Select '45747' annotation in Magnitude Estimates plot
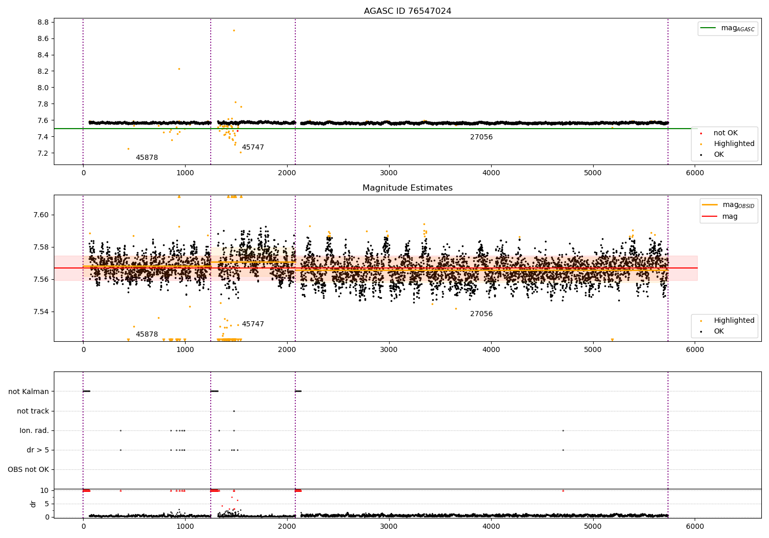 click(253, 324)
